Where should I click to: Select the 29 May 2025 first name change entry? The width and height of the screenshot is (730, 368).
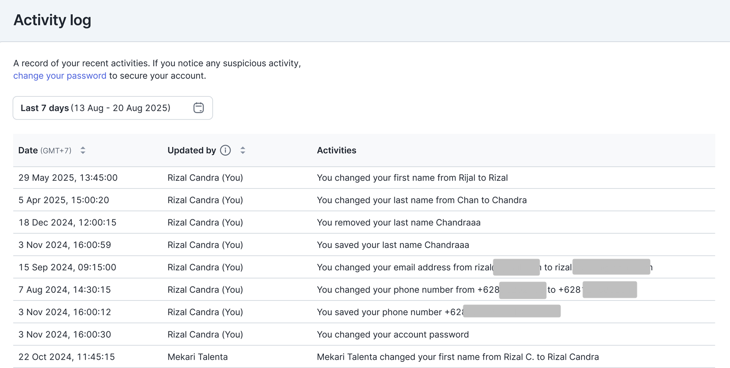[x=412, y=178]
